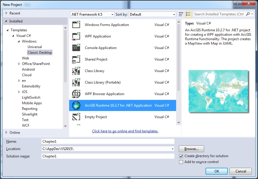The height and width of the screenshot is (179, 258).
Task: Follow the go online and find templates link
Action: coord(125,131)
